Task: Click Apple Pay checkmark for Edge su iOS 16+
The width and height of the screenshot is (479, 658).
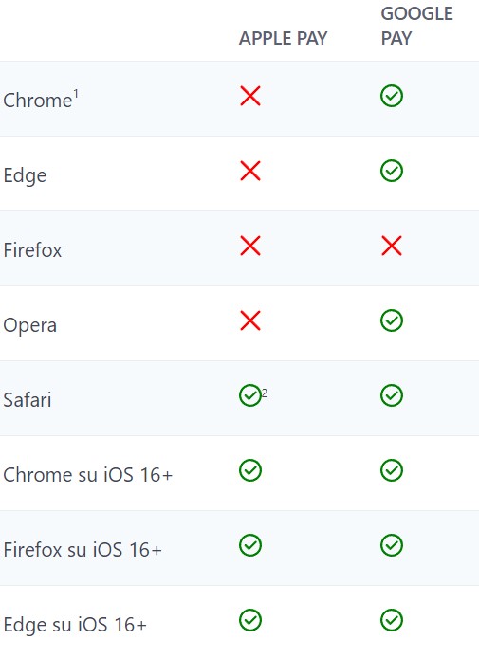Action: click(250, 620)
